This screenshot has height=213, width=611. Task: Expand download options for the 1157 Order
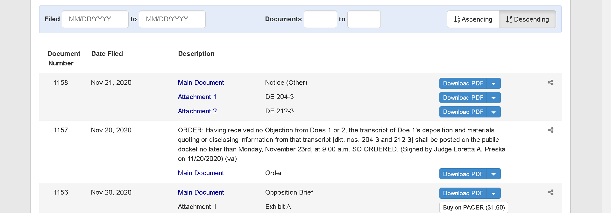point(494,174)
